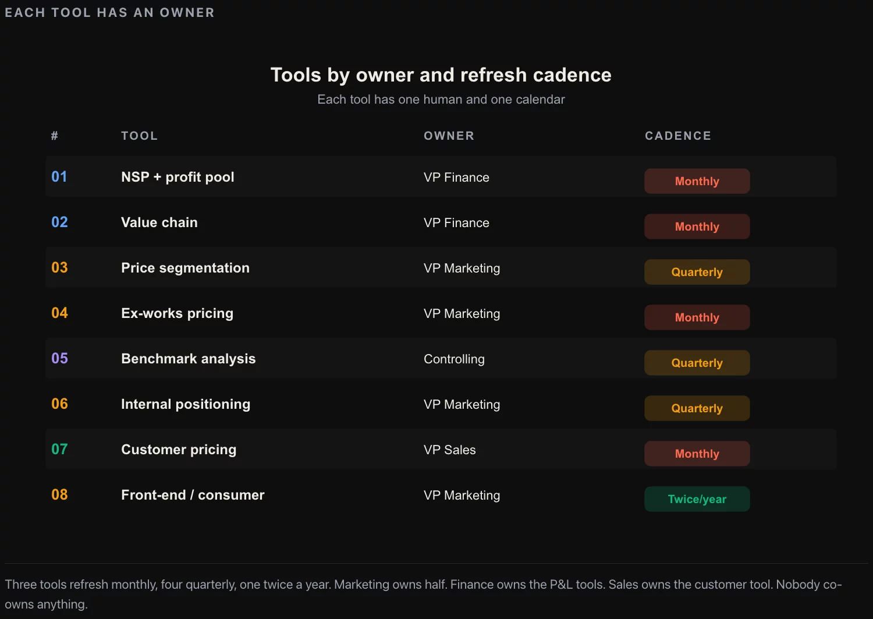Click the Twice/year cadence badge
This screenshot has width=873, height=619.
697,499
